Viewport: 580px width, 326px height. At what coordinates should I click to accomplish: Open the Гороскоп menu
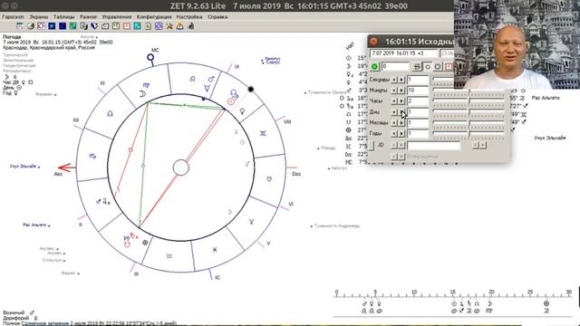pyautogui.click(x=13, y=16)
